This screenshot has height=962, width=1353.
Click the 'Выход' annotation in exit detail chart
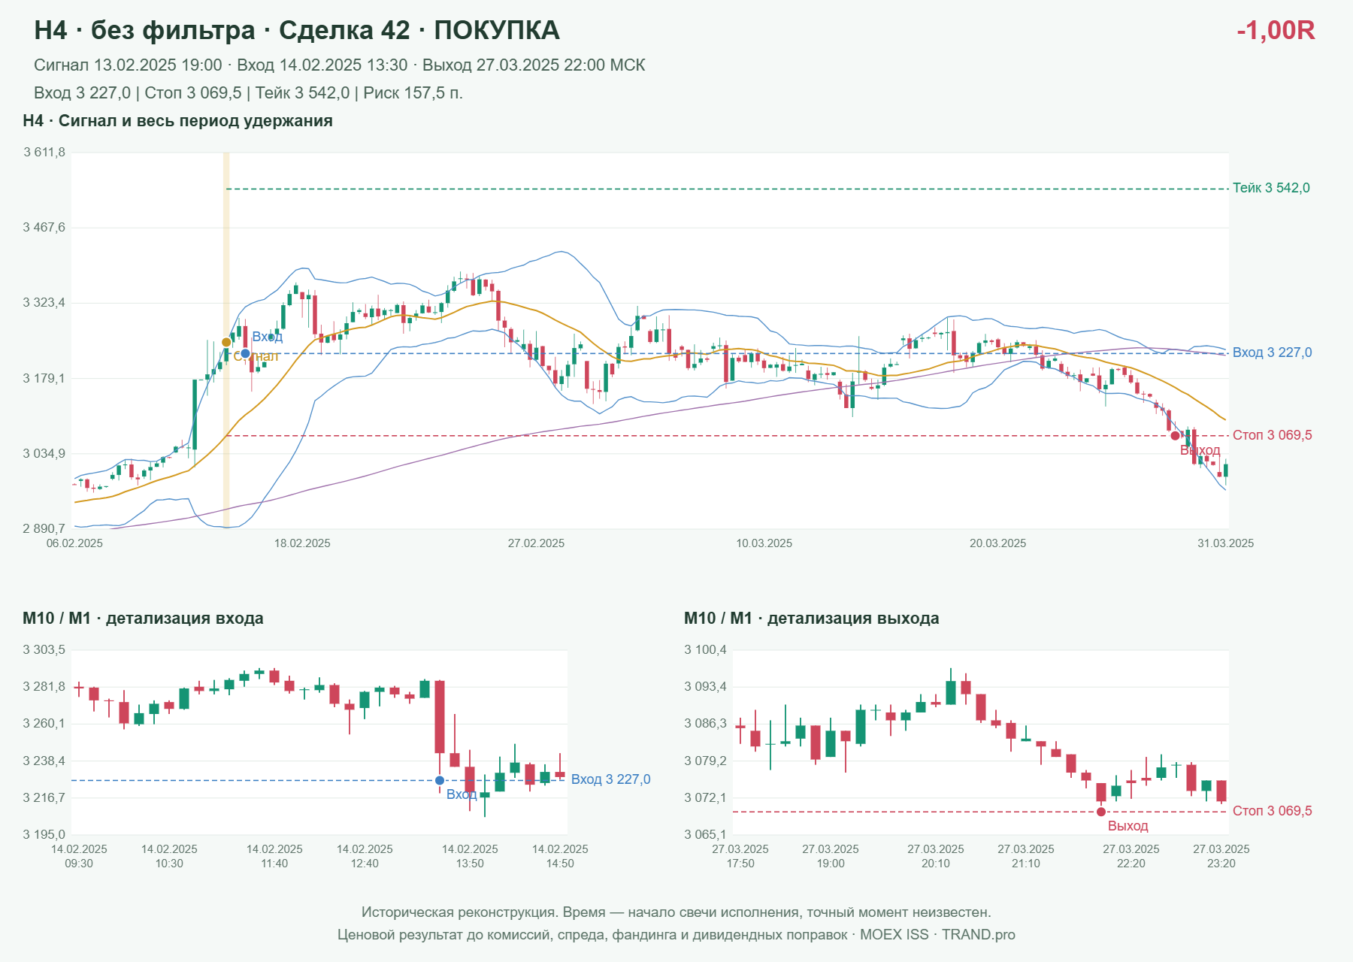(x=1127, y=826)
